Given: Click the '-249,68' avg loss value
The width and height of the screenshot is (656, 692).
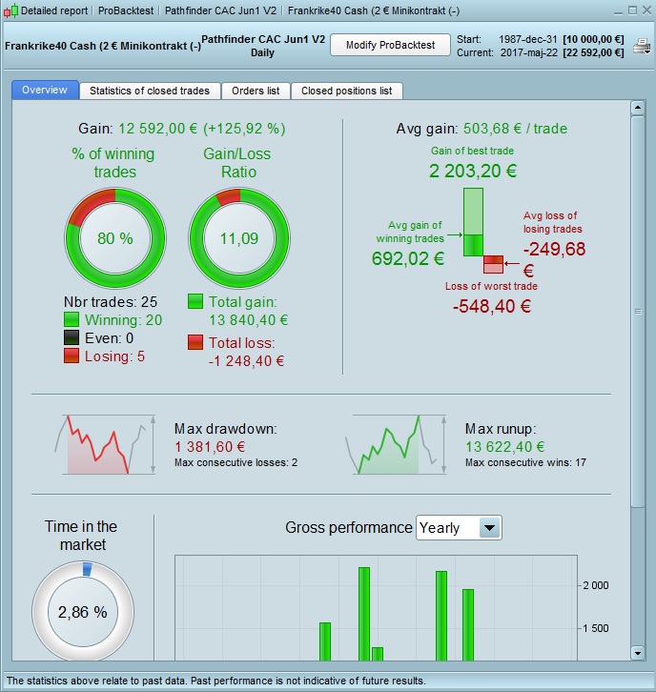Looking at the screenshot, I should 555,250.
